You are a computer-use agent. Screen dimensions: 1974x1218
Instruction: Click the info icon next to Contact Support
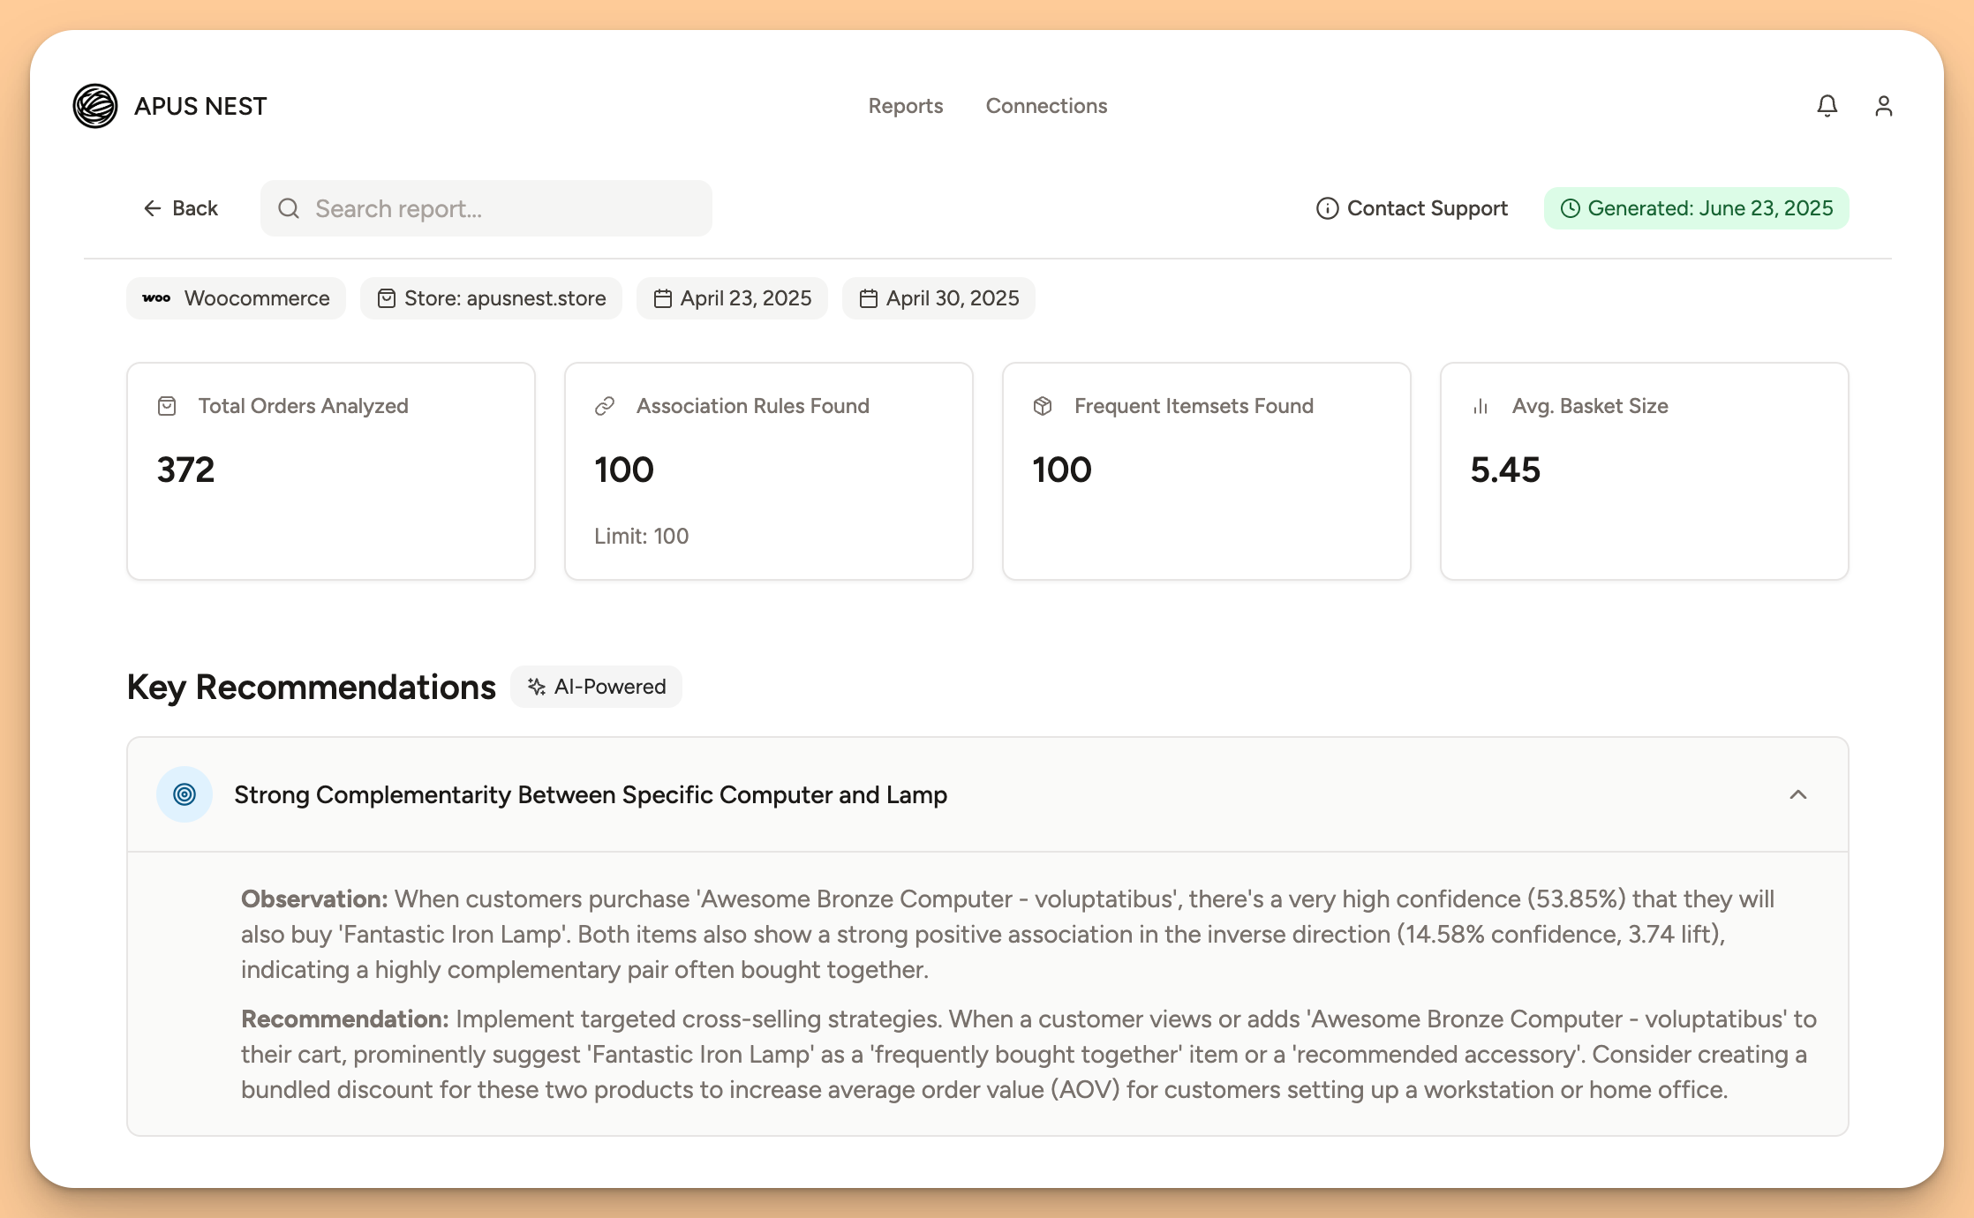click(1328, 208)
